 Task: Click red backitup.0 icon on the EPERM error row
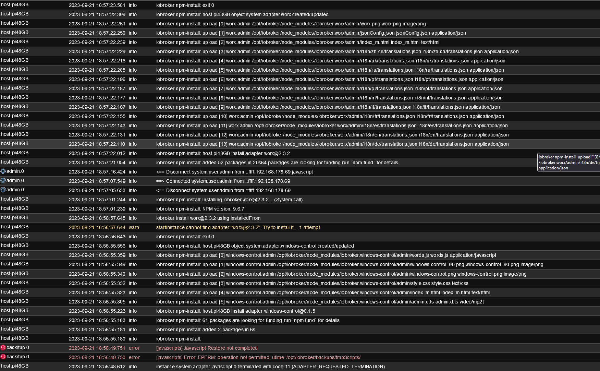tap(3, 357)
